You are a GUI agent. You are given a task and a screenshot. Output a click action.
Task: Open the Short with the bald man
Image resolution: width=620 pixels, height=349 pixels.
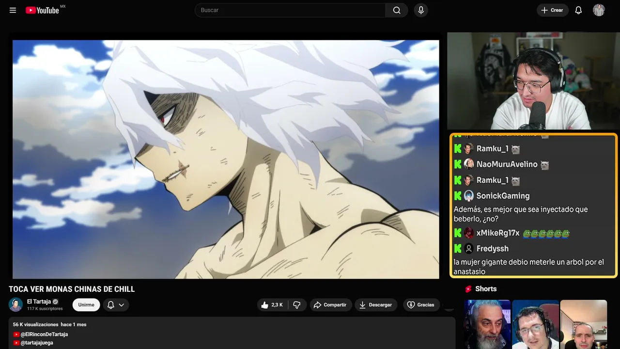click(583, 324)
